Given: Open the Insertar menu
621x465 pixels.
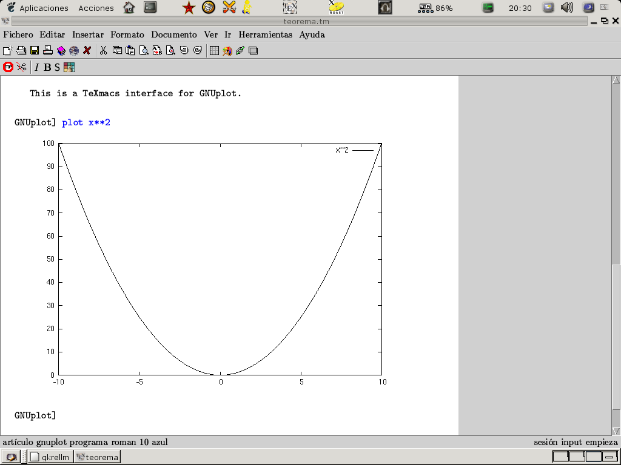Looking at the screenshot, I should pos(87,35).
